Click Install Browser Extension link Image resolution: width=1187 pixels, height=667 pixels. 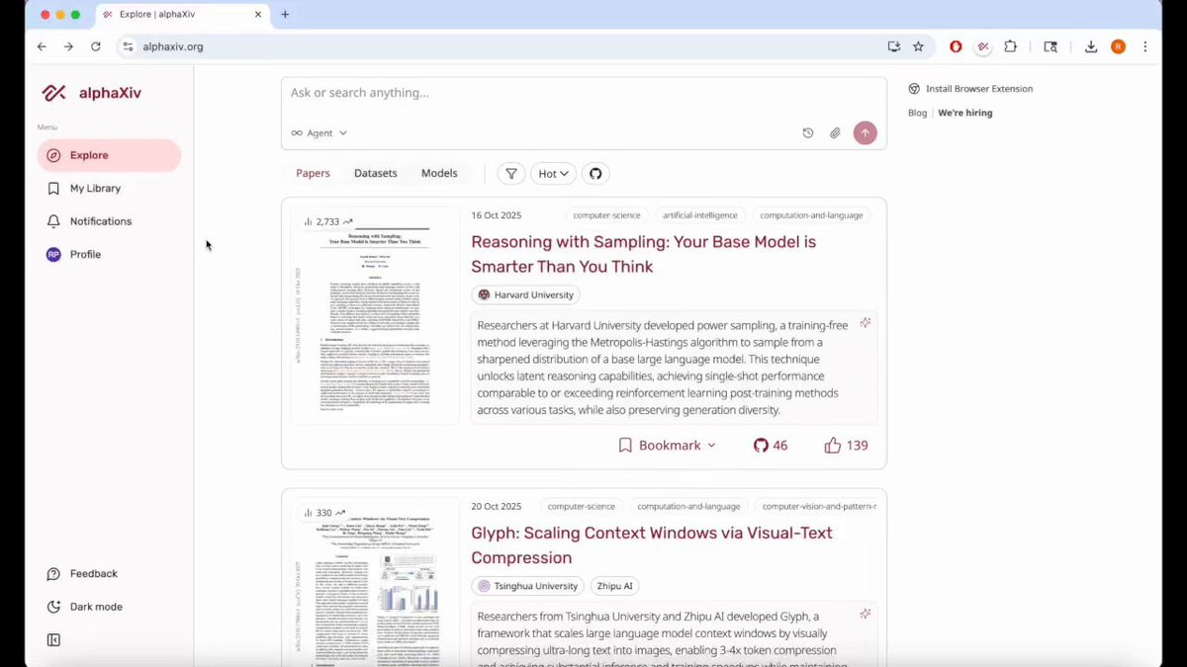coord(970,89)
